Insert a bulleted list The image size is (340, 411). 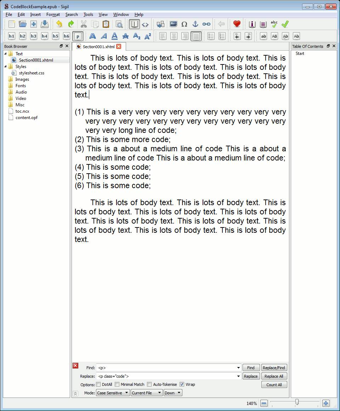click(211, 36)
